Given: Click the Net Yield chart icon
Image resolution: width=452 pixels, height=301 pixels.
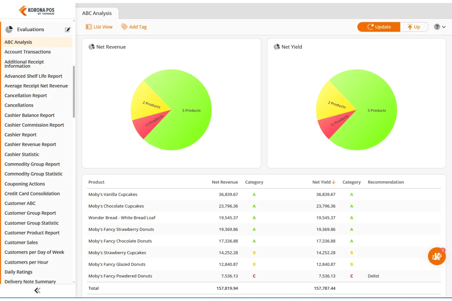Looking at the screenshot, I should (x=277, y=47).
